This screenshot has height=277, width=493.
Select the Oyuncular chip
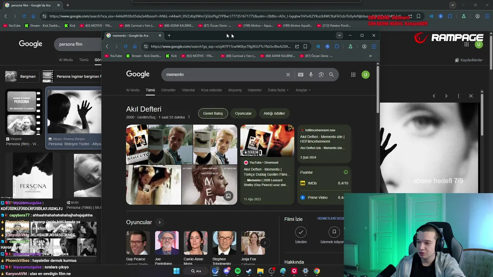pos(243,113)
